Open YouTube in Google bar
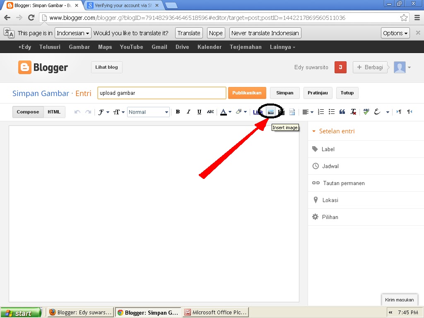This screenshot has height=318, width=424. tap(131, 47)
